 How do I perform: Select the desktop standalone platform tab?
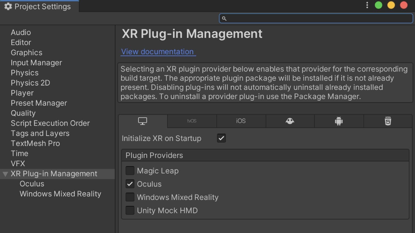click(142, 121)
